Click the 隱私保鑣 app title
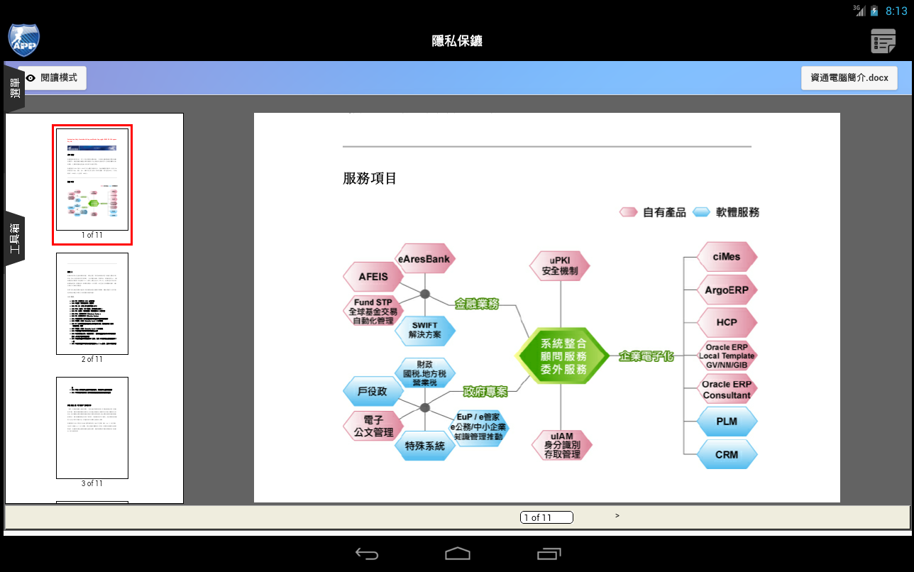914x572 pixels. (457, 41)
